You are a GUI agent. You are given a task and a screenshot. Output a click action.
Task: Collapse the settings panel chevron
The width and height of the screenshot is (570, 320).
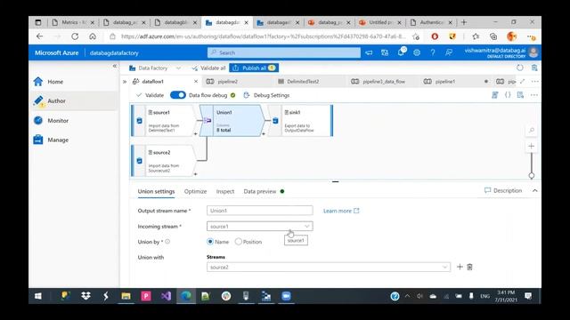534,190
